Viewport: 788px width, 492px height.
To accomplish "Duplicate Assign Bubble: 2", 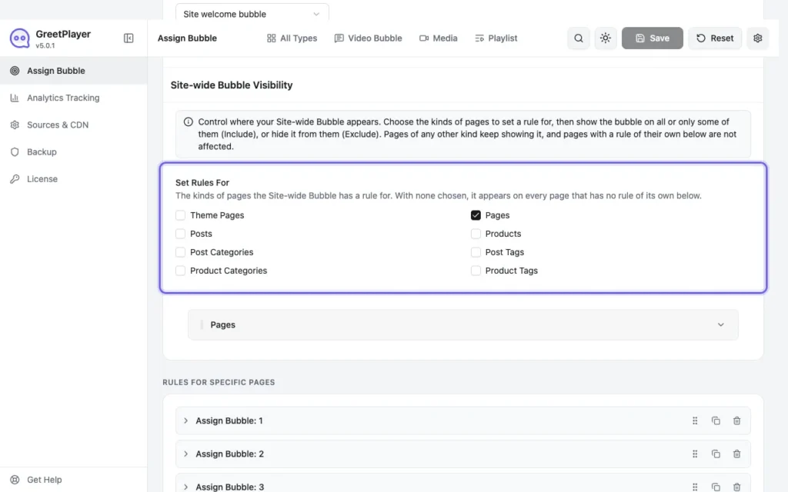I will tap(716, 454).
